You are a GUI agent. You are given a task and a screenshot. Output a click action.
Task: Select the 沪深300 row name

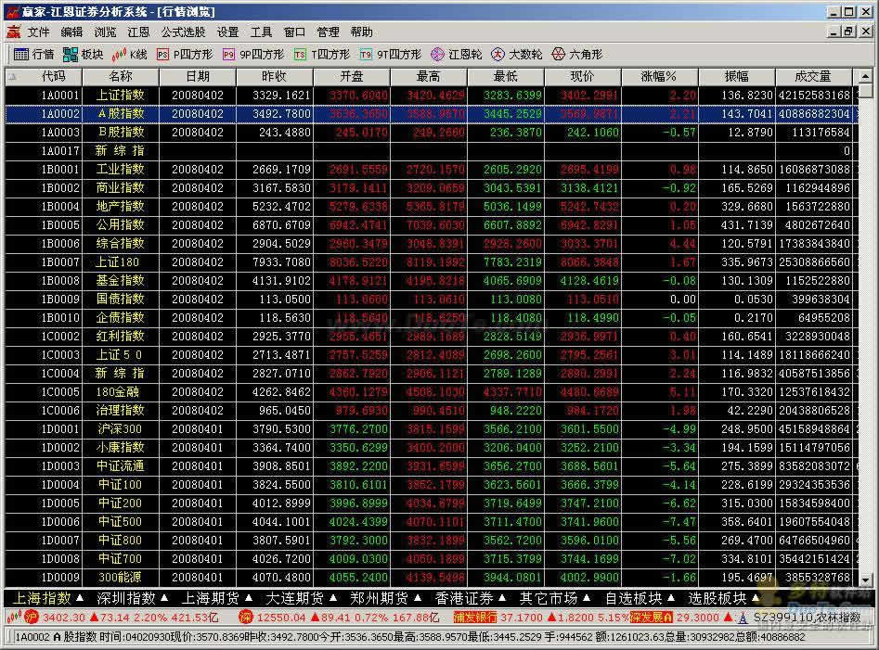[120, 429]
